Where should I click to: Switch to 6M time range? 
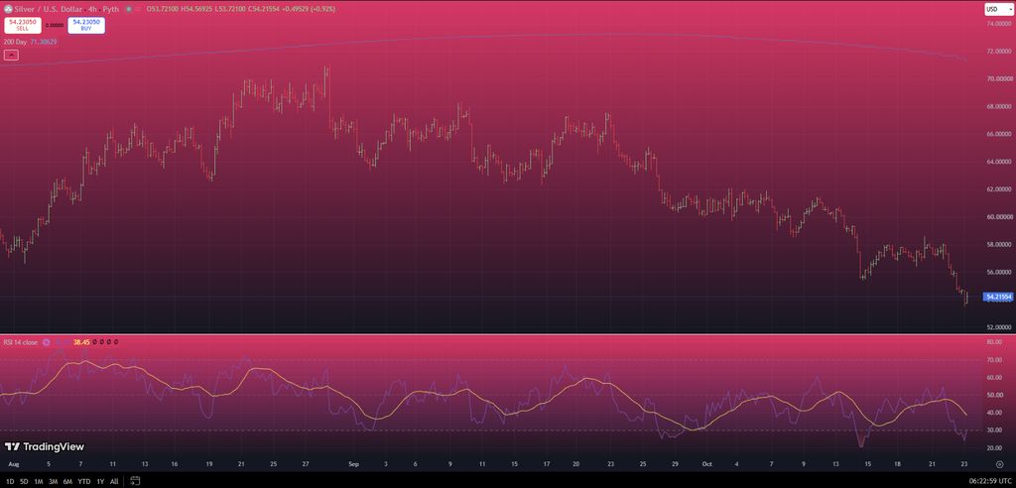[67, 481]
